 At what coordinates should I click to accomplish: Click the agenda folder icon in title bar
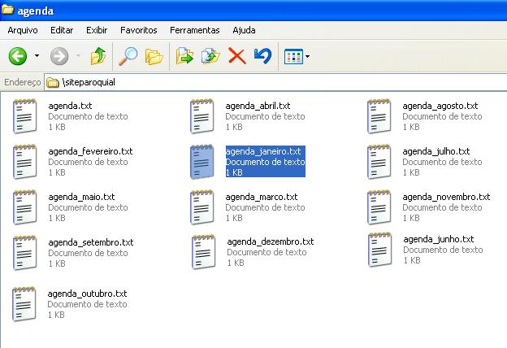point(7,10)
